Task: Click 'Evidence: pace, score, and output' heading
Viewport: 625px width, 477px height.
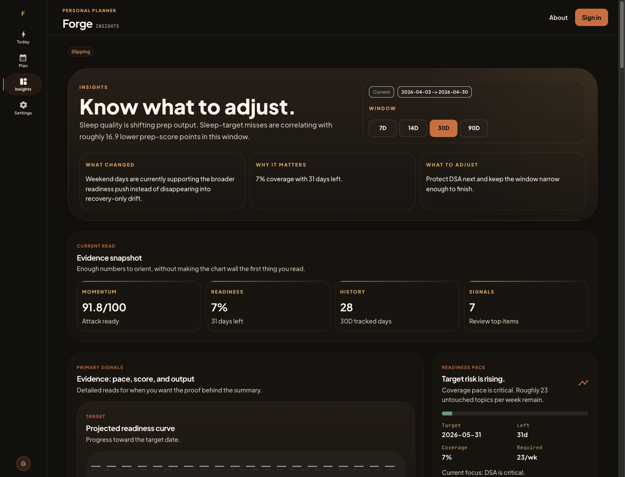Action: tap(135, 379)
